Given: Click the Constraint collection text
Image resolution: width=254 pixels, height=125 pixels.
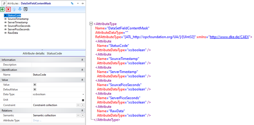Looking at the screenshot, I should (45, 105).
